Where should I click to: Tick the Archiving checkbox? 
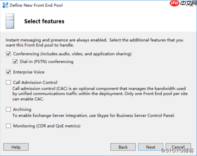tap(8, 110)
